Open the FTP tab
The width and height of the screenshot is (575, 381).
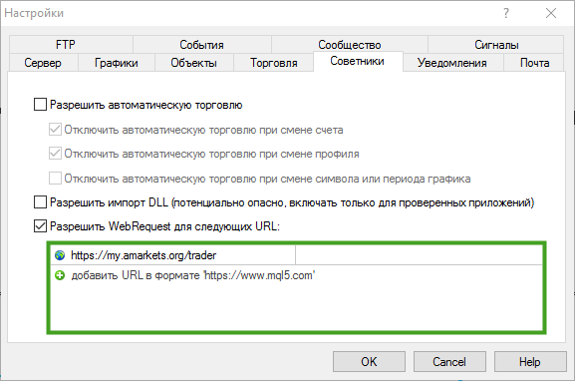tap(71, 45)
